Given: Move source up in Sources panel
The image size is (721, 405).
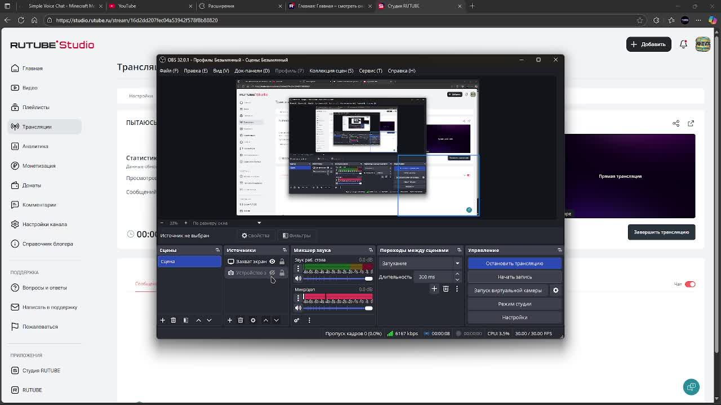Looking at the screenshot, I should [x=266, y=320].
